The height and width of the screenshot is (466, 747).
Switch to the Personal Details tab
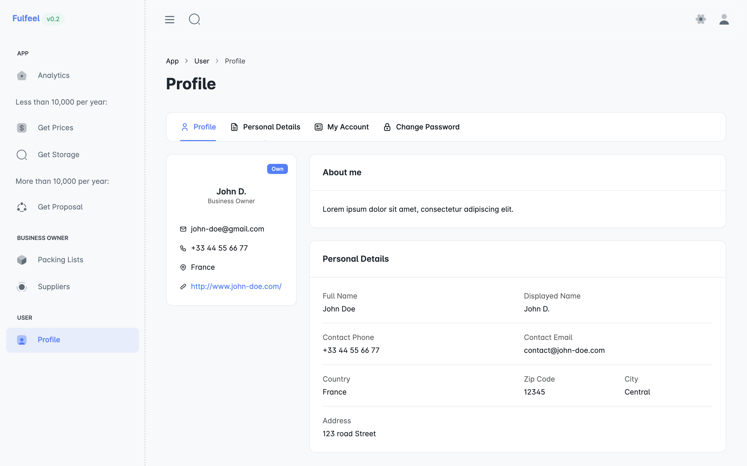265,127
